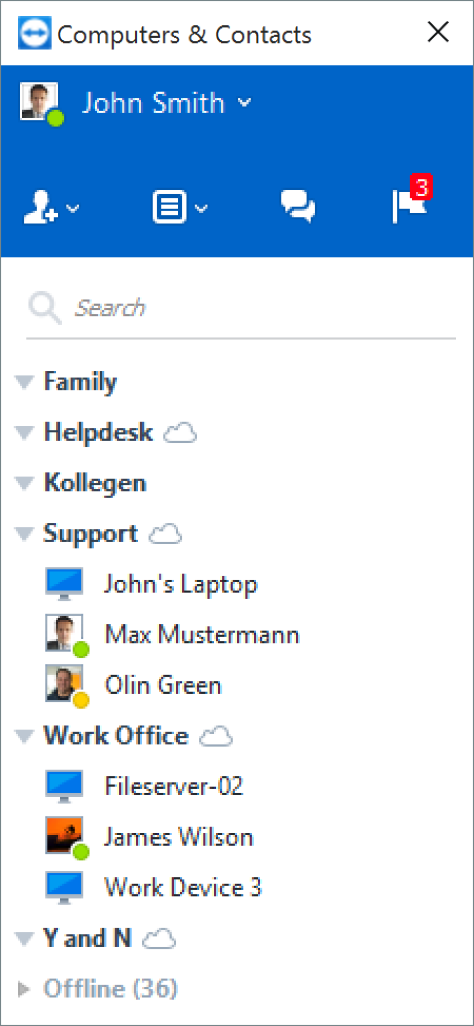Open the list view options icon
Screen dimensions: 474x1026
(169, 207)
